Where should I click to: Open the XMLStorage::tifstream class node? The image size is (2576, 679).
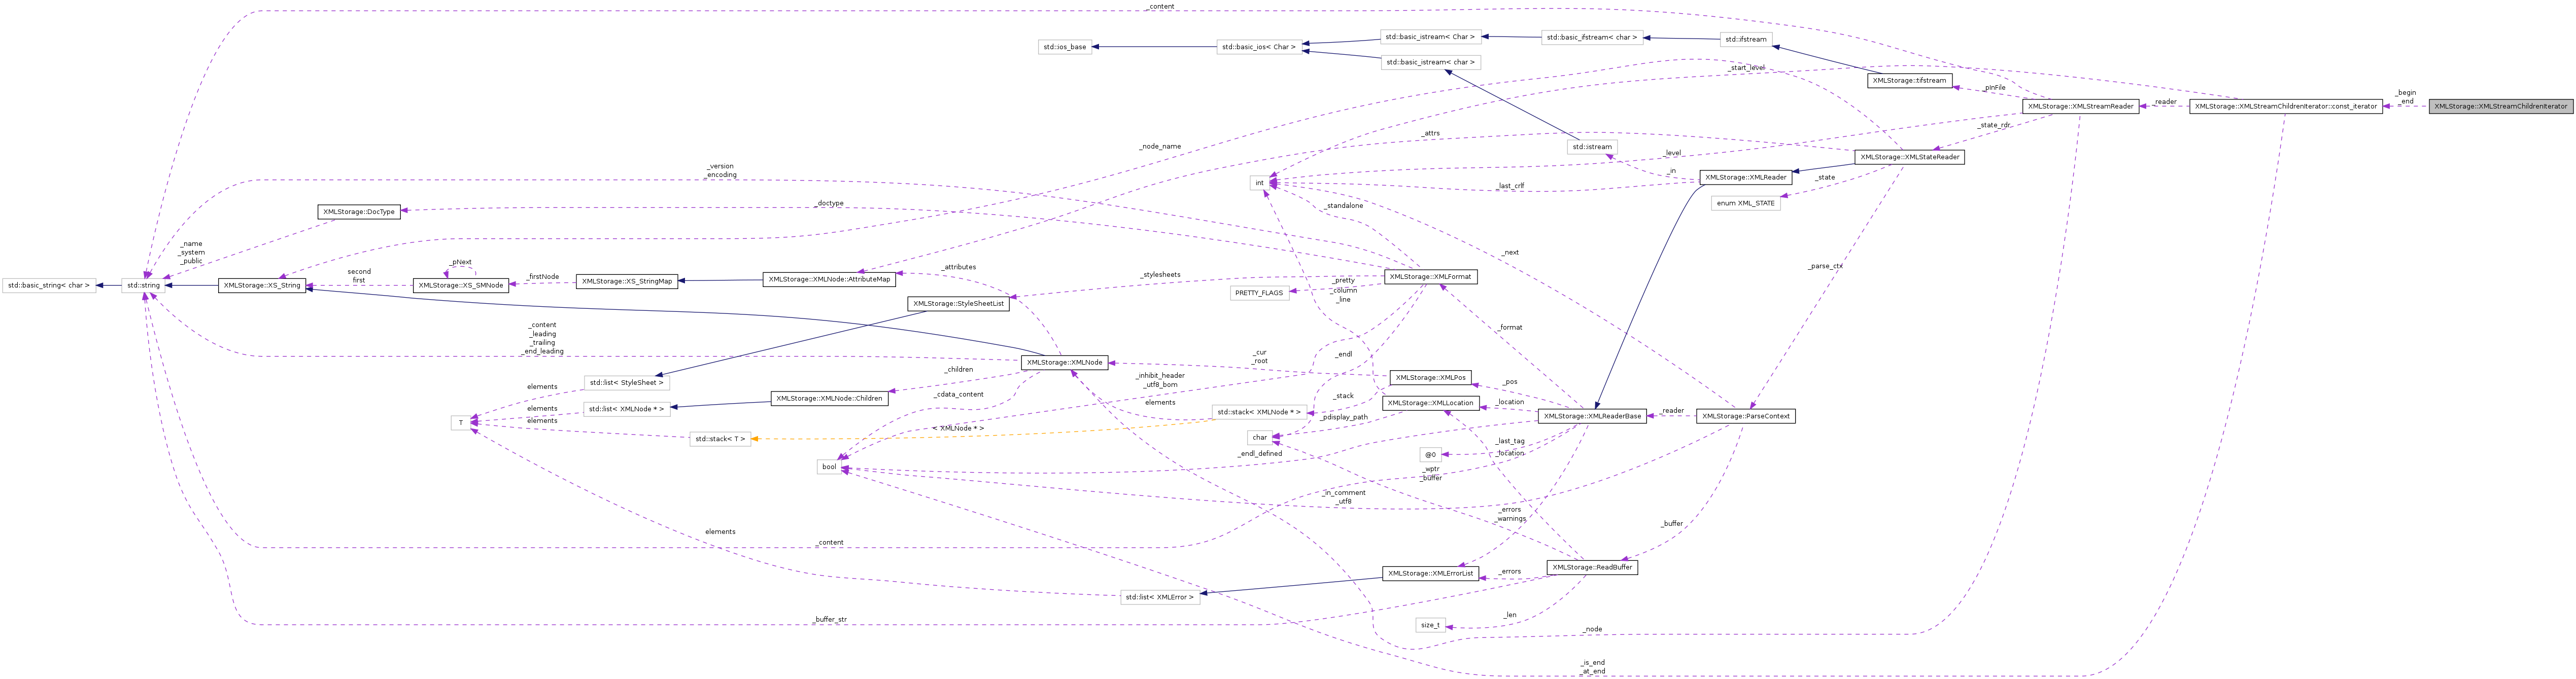click(x=1909, y=81)
